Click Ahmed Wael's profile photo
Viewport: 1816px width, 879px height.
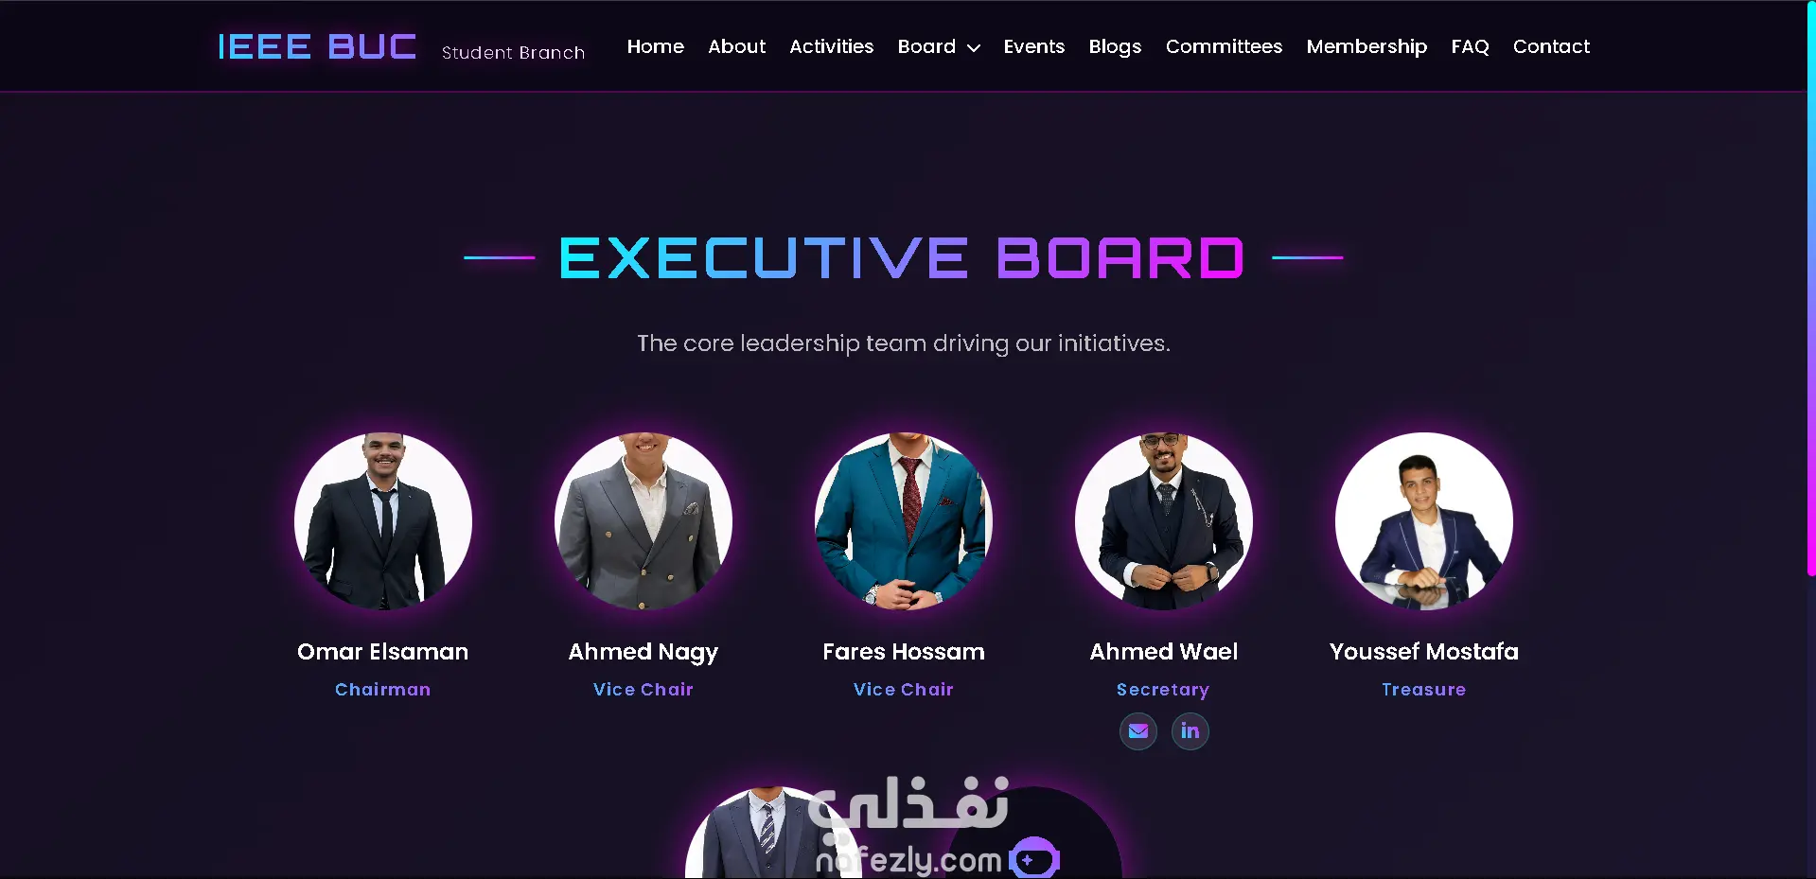click(1164, 521)
